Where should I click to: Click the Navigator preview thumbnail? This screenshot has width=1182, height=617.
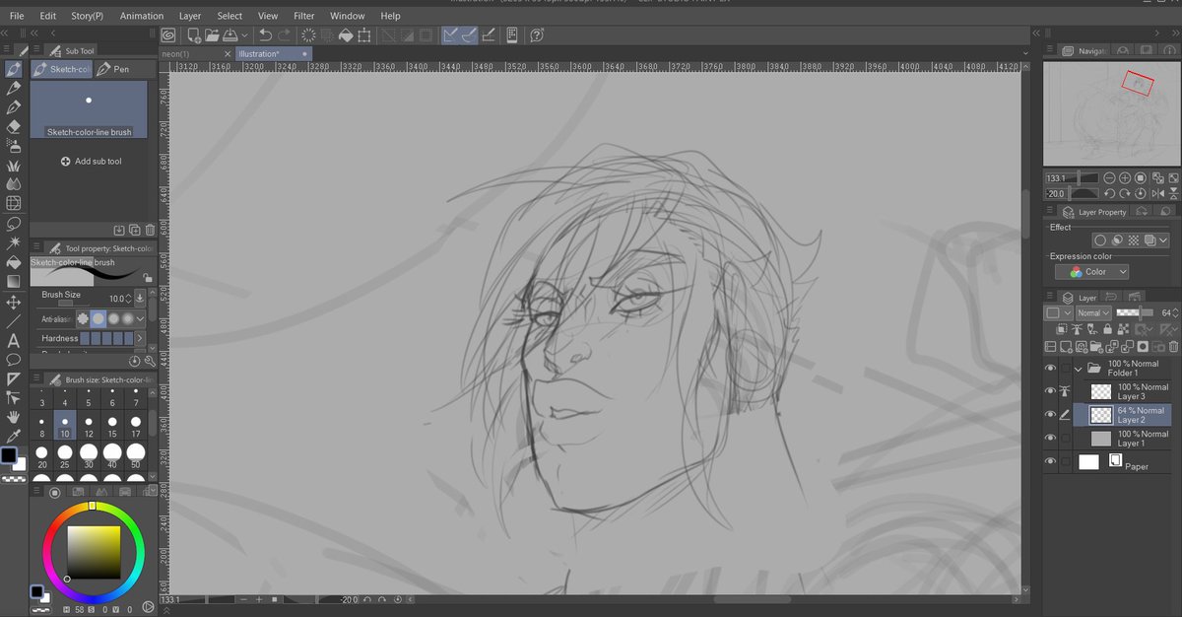1111,113
